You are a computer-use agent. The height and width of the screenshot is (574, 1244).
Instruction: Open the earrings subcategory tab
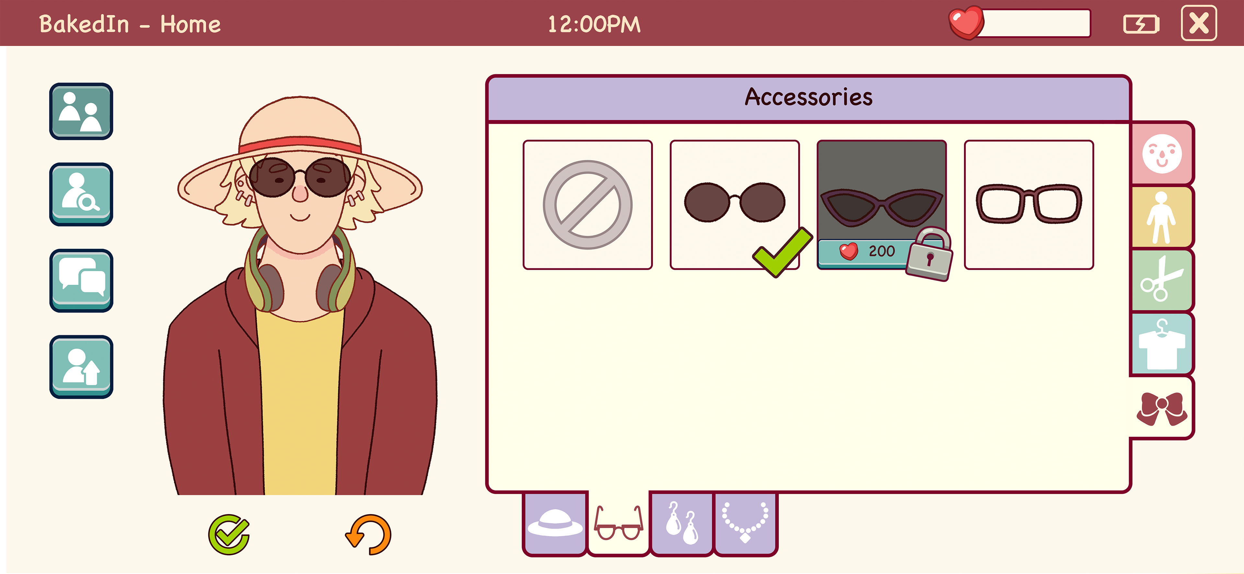681,523
